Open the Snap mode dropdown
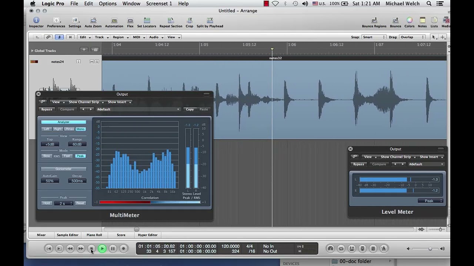Image resolution: width=474 pixels, height=266 pixels. point(374,37)
